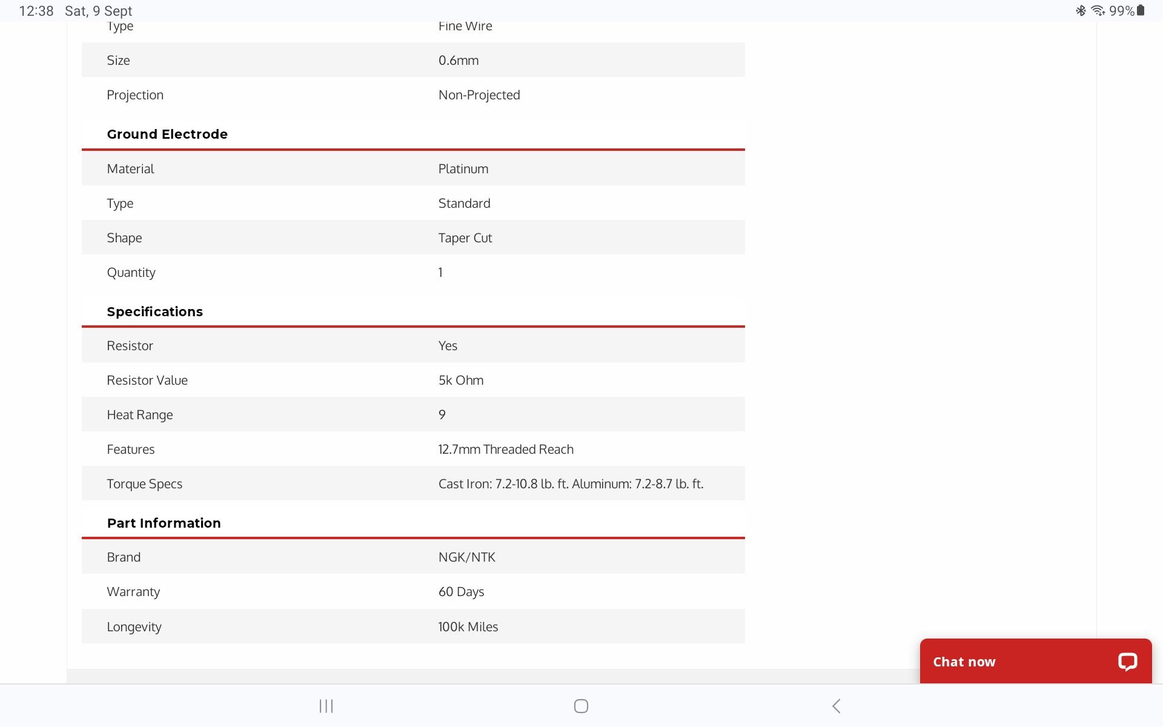Click the chat bubble icon
Screen dimensions: 1163x727
point(1127,662)
